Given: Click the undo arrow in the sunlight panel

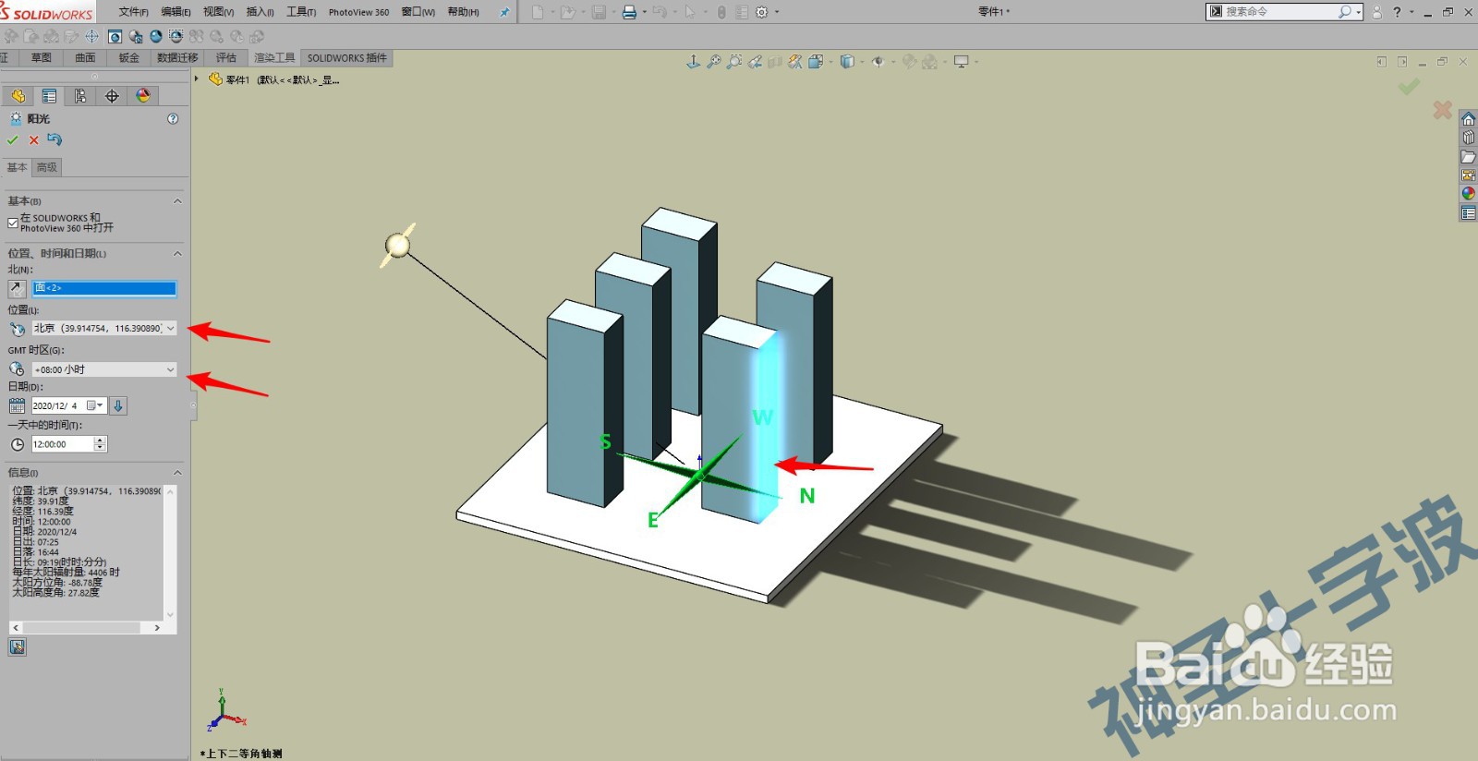Looking at the screenshot, I should click(55, 139).
